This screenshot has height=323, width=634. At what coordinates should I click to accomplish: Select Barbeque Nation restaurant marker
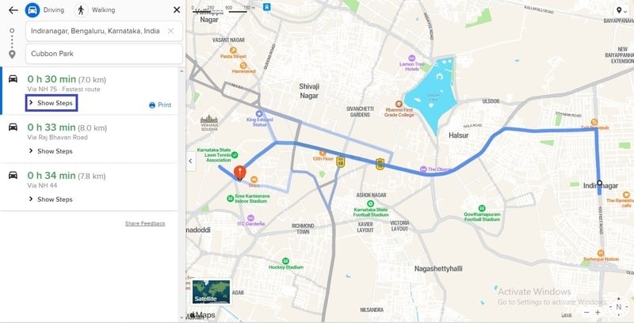pos(602,253)
